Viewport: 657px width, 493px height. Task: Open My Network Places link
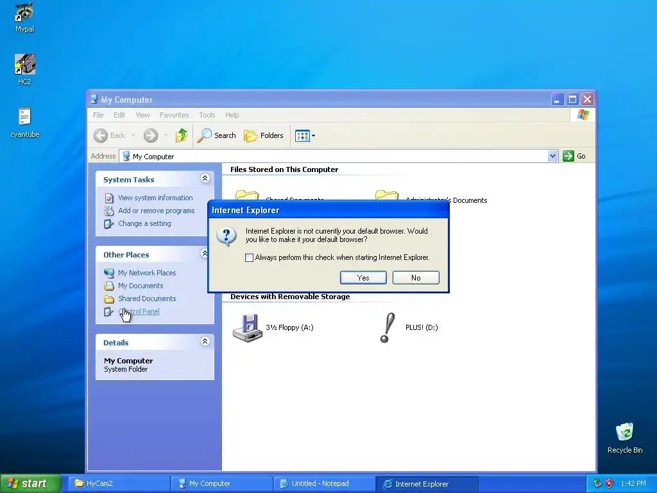[x=147, y=273]
